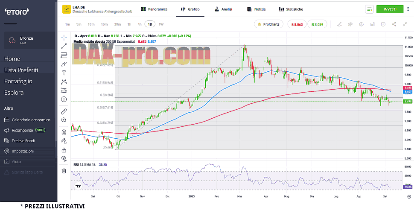
Task: Click the TradingView logo on chart
Action: [78, 186]
